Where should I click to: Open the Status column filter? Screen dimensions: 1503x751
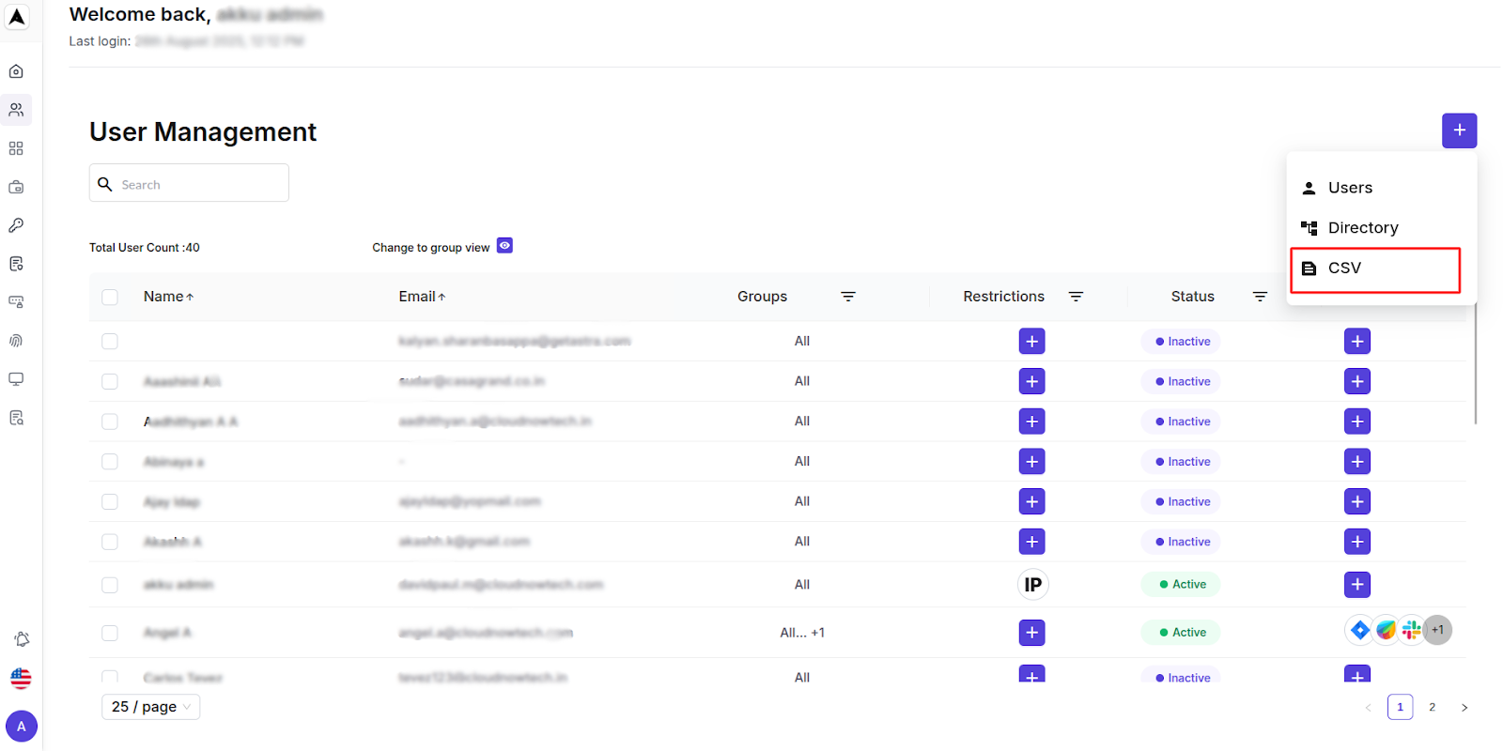pos(1260,297)
